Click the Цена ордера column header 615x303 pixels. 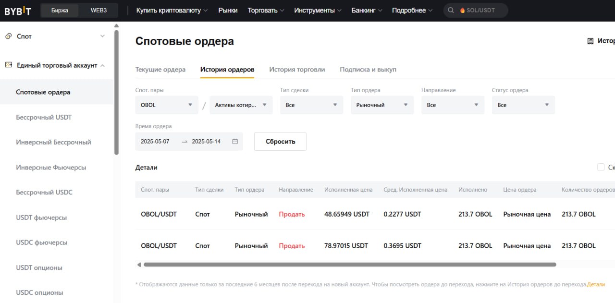(x=520, y=190)
